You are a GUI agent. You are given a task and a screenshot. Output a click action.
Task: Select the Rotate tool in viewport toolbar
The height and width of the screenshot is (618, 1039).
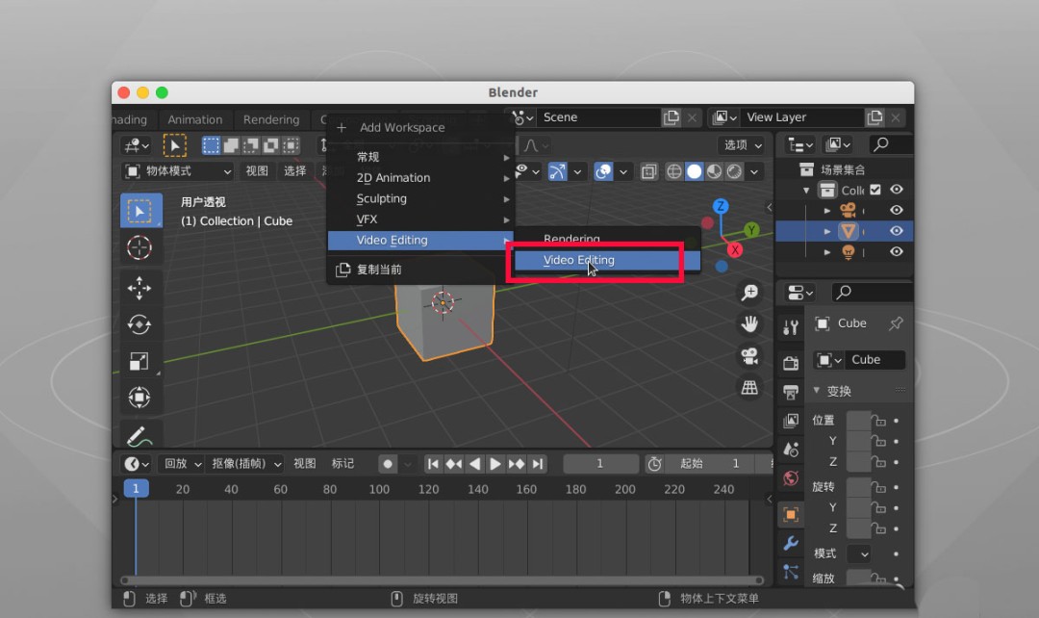(139, 325)
